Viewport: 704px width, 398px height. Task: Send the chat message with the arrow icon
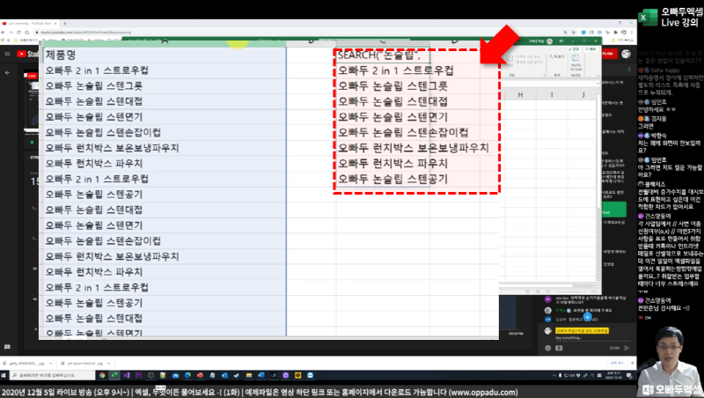627,348
